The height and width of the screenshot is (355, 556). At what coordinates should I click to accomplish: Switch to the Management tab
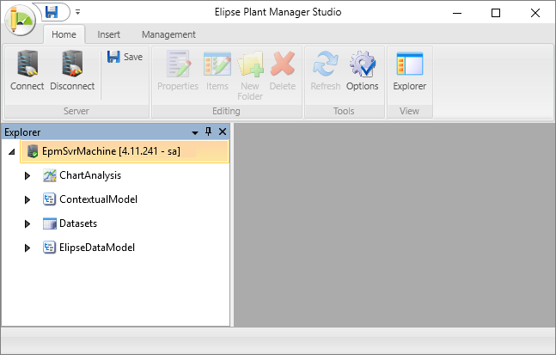click(x=168, y=34)
